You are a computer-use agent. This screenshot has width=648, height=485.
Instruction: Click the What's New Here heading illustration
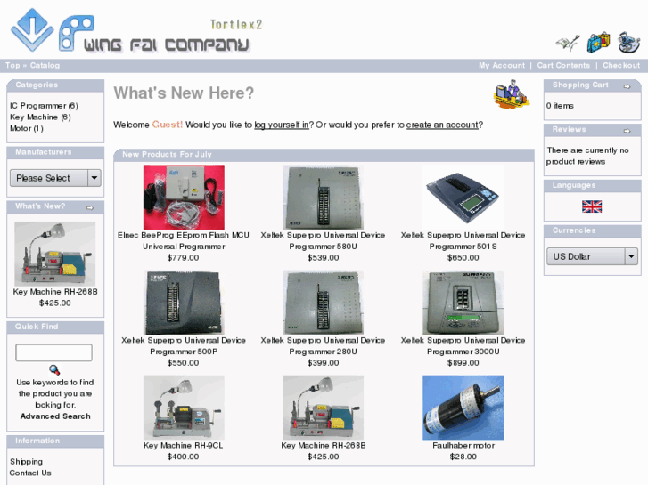512,94
